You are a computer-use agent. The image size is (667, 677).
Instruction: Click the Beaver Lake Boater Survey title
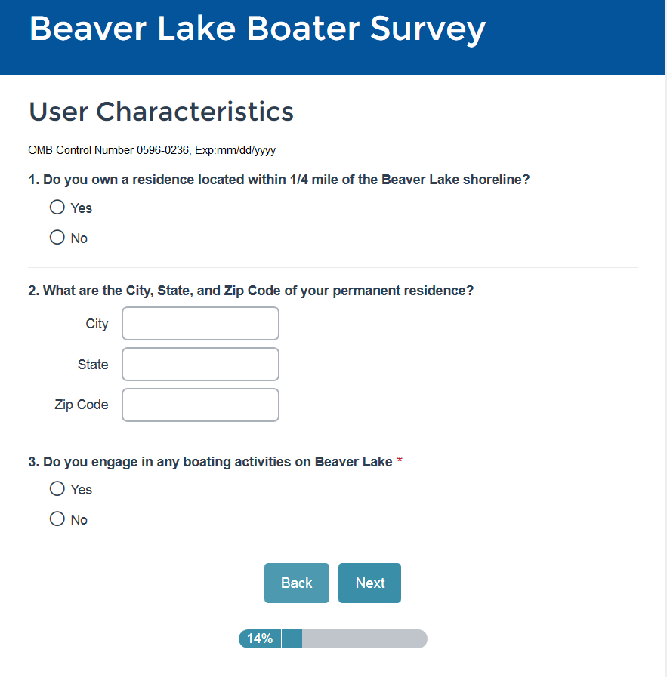click(257, 29)
